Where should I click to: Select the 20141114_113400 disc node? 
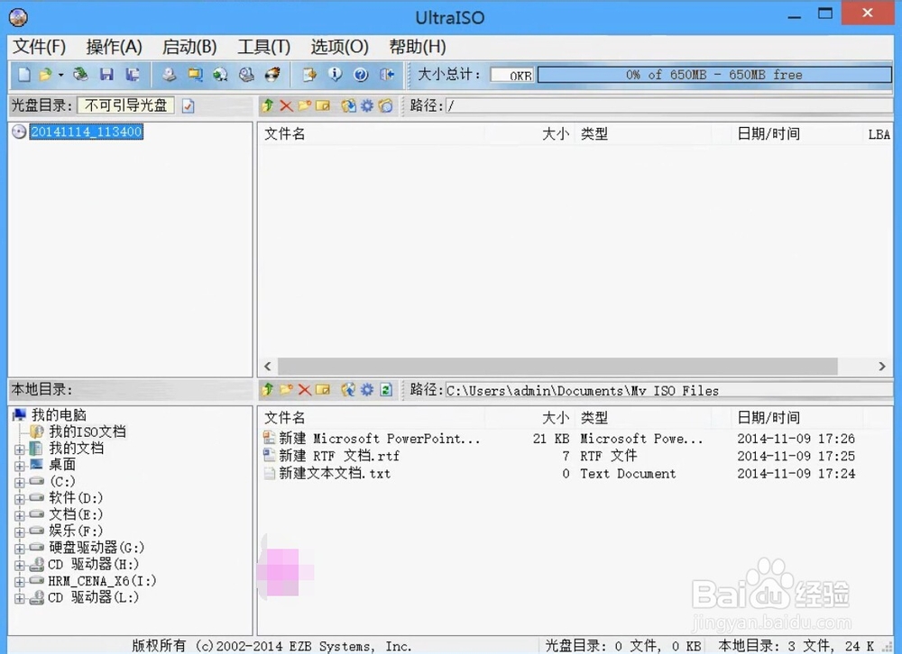[87, 132]
